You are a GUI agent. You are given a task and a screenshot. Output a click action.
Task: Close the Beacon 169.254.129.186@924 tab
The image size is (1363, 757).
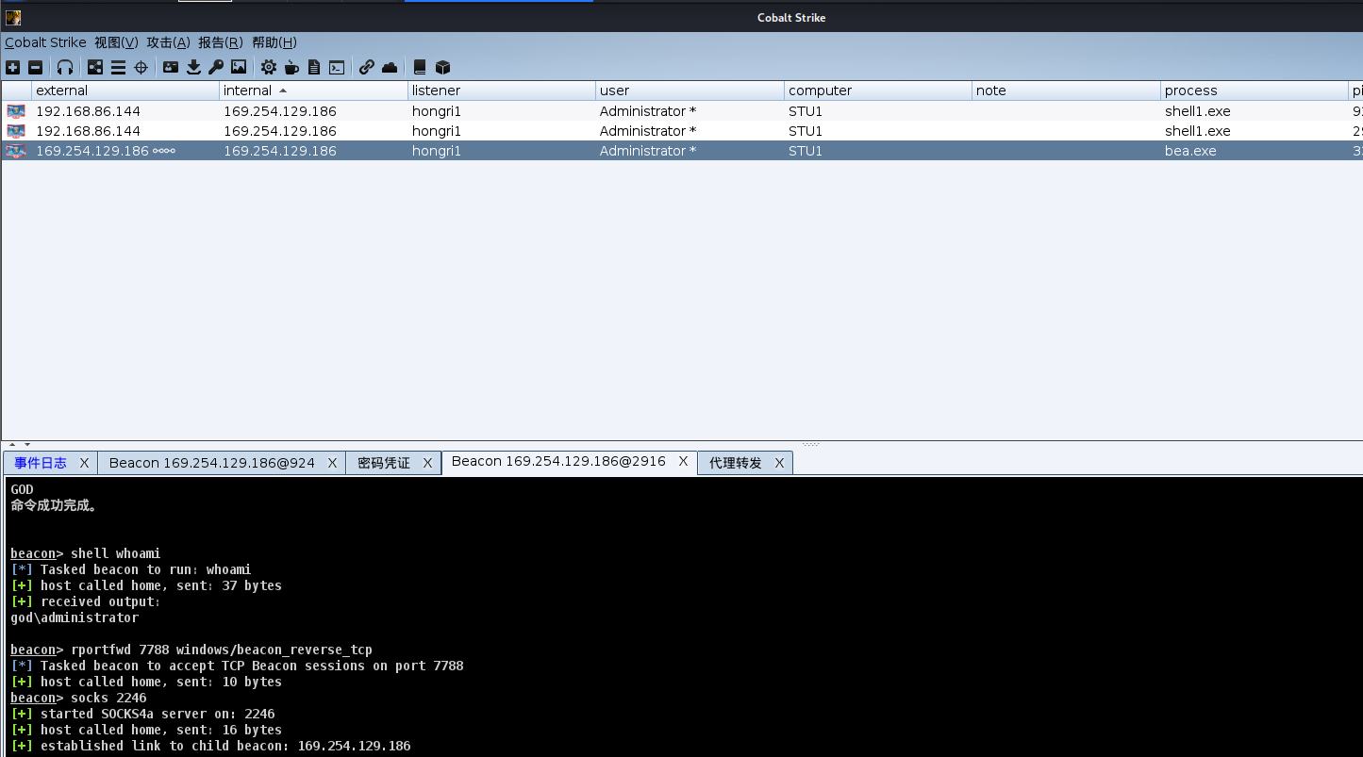[333, 463]
